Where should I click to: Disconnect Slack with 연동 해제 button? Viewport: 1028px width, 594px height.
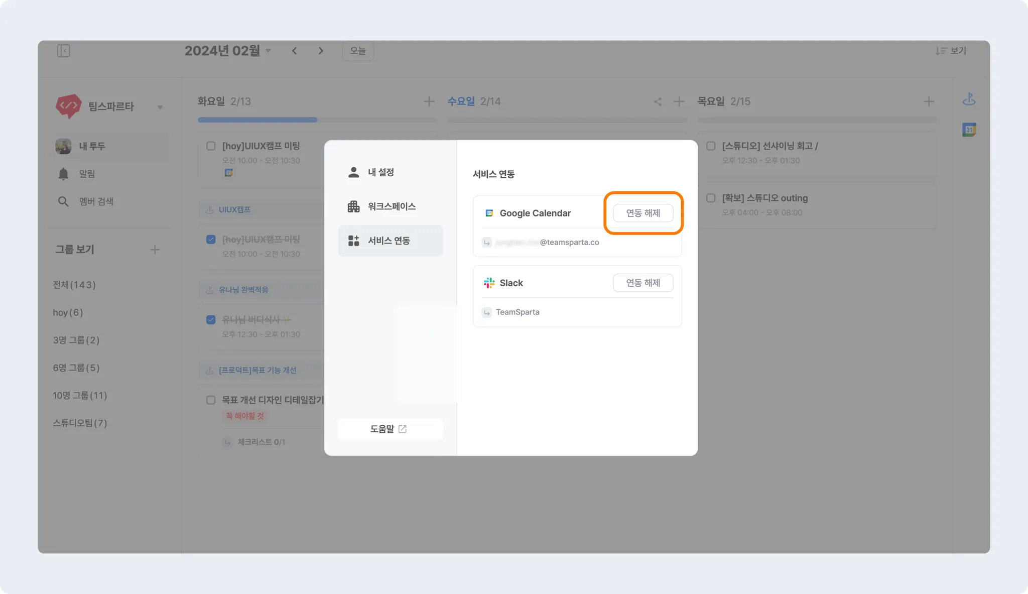[x=642, y=283]
